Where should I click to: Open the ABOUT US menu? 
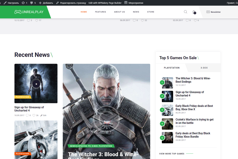click(120, 12)
